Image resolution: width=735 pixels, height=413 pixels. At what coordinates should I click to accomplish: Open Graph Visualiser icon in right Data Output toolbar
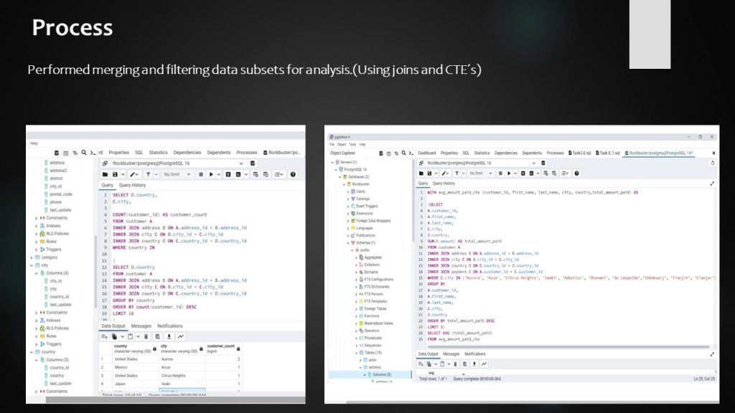click(484, 364)
